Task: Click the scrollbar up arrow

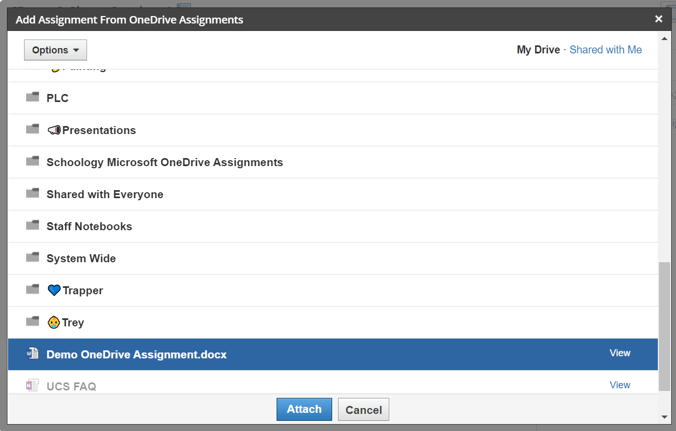Action: tap(664, 38)
